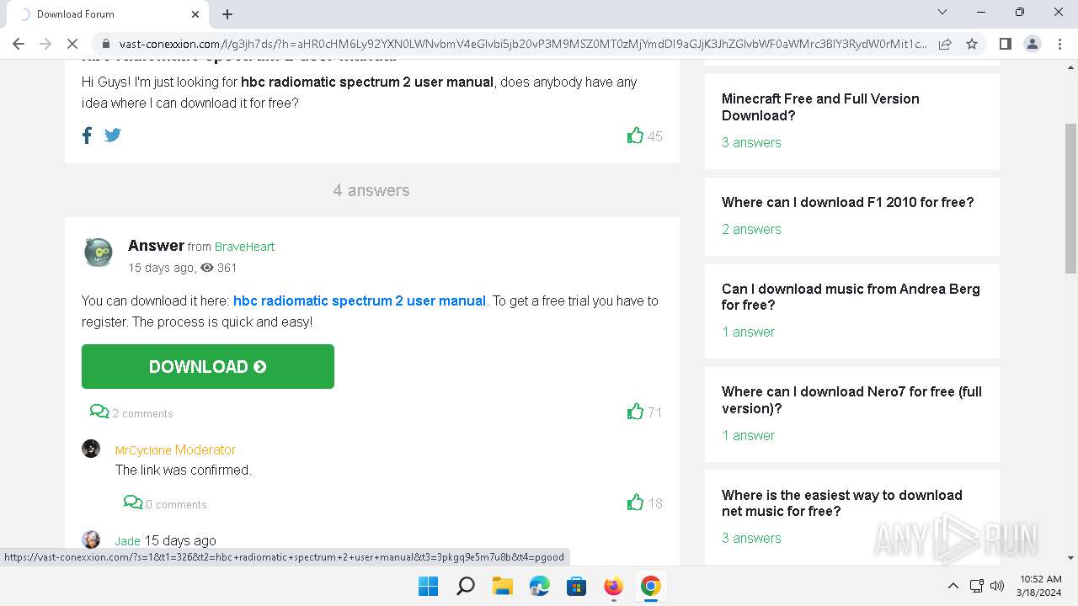Open Windows taskbar search
Image resolution: width=1078 pixels, height=606 pixels.
(465, 586)
